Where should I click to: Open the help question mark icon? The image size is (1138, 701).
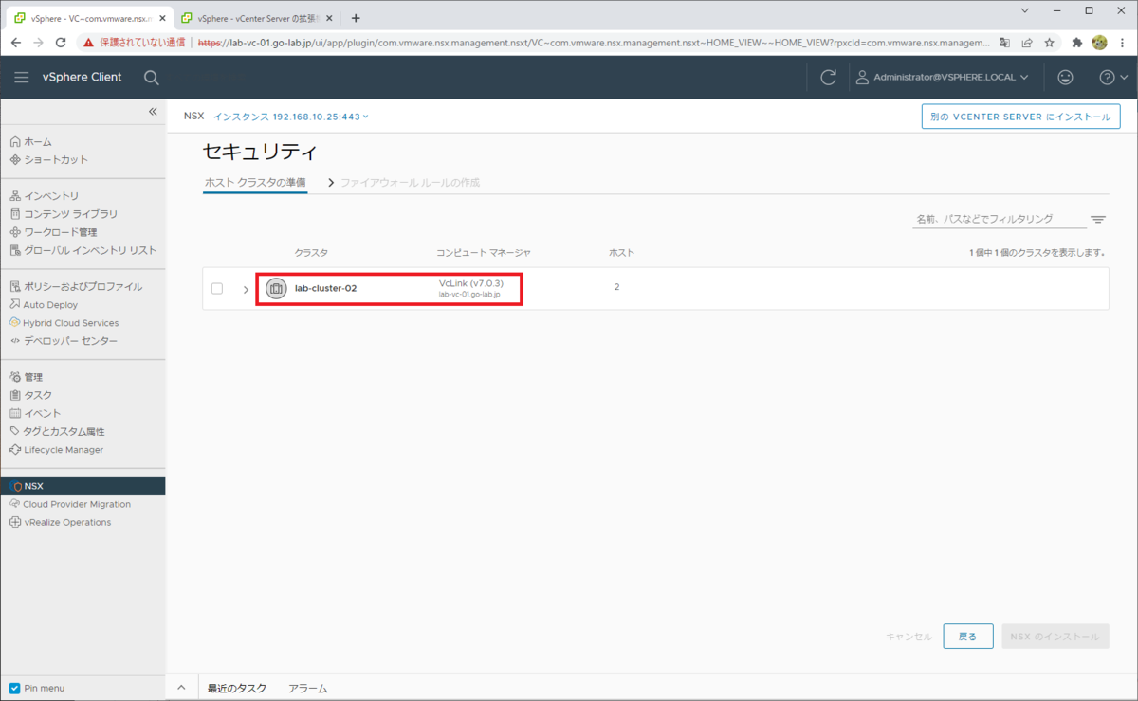[1107, 77]
